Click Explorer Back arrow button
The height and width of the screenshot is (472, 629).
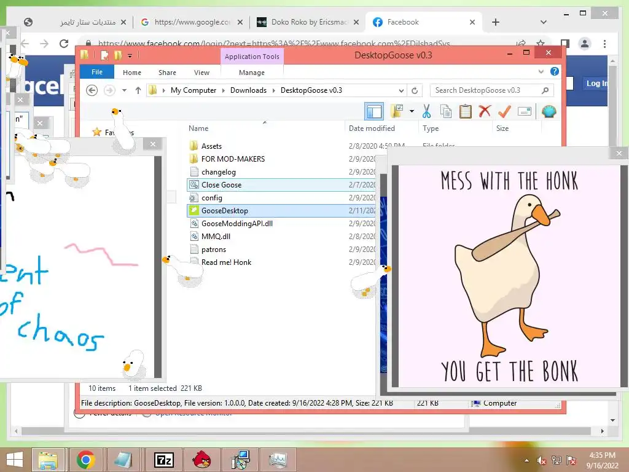pos(92,90)
